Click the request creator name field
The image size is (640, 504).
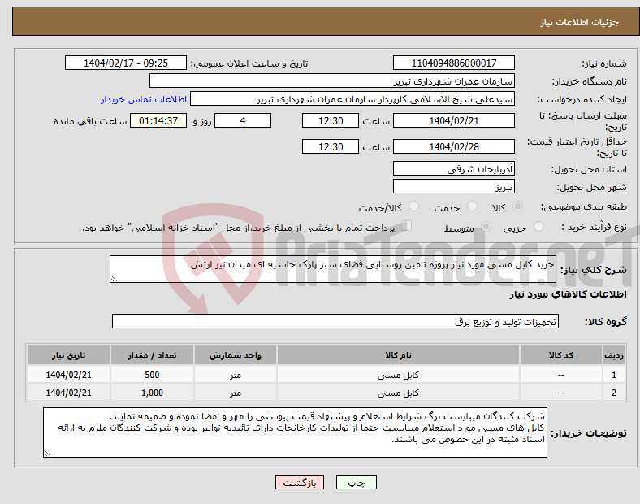point(352,99)
